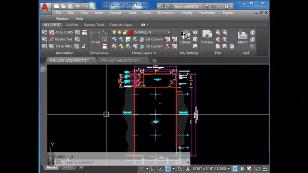Click the Help question mark icon
Viewport: 308px width, 173px height.
point(226,6)
